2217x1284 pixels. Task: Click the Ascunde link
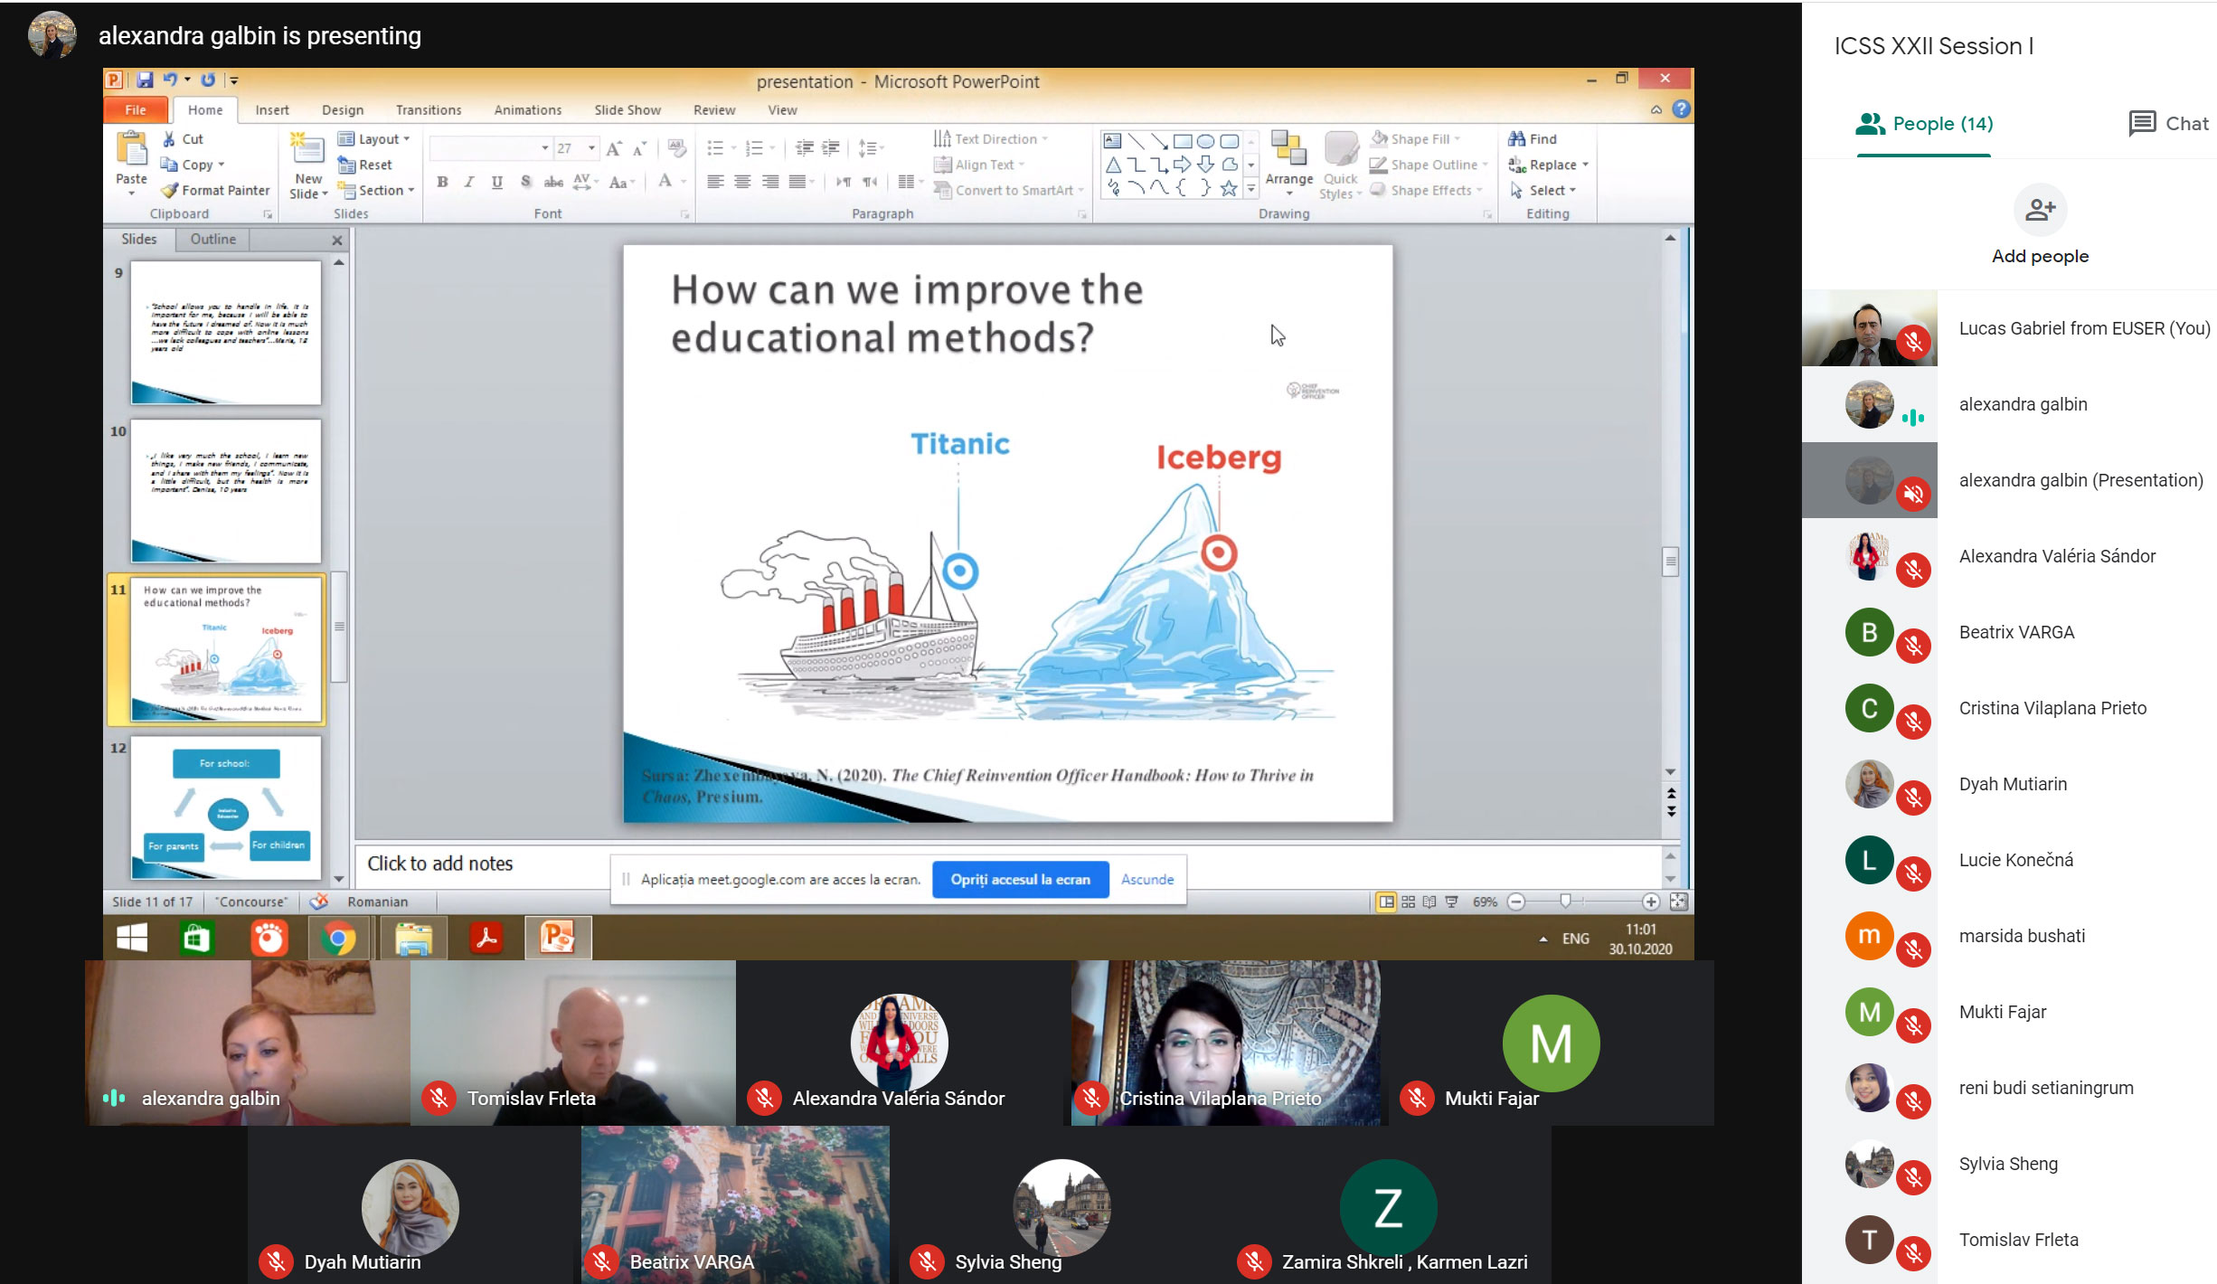1146,879
